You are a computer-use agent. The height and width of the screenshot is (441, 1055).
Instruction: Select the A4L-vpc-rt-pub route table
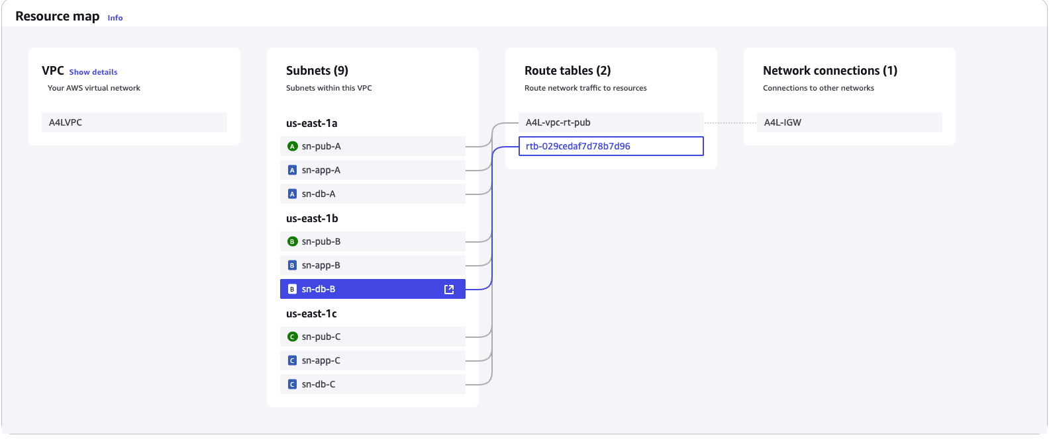pyautogui.click(x=611, y=122)
